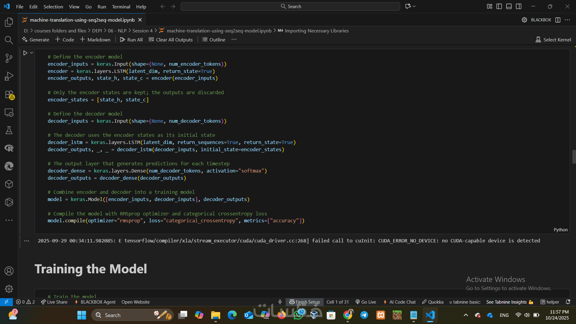Click the Accounts icon

coord(9,271)
